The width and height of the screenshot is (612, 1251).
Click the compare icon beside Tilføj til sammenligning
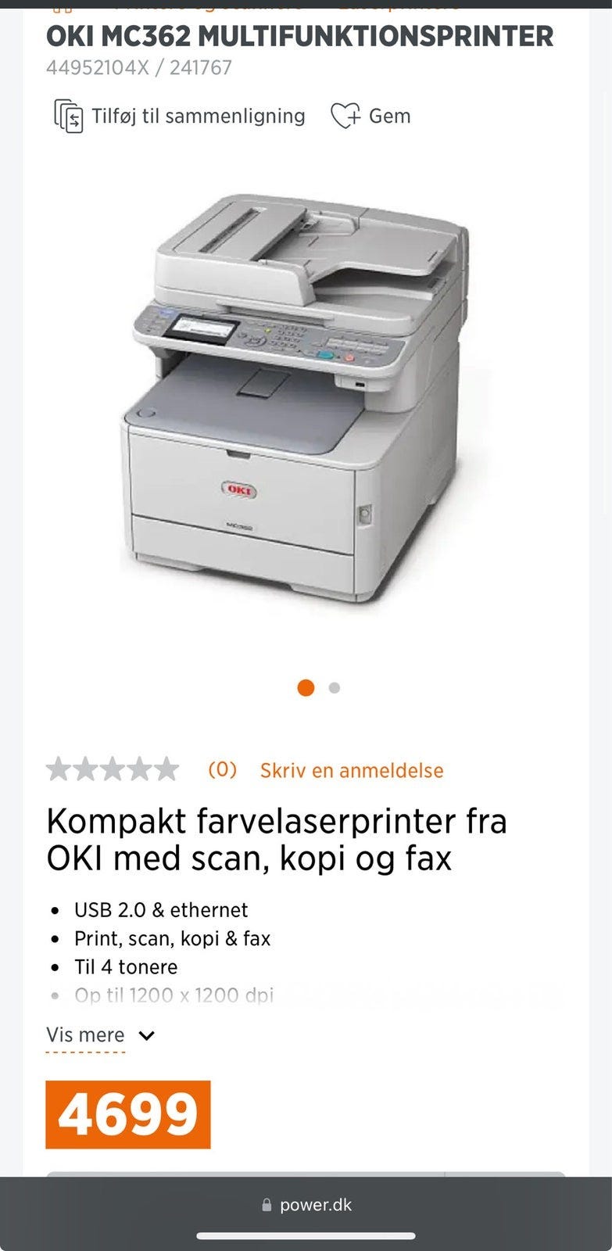click(x=68, y=116)
